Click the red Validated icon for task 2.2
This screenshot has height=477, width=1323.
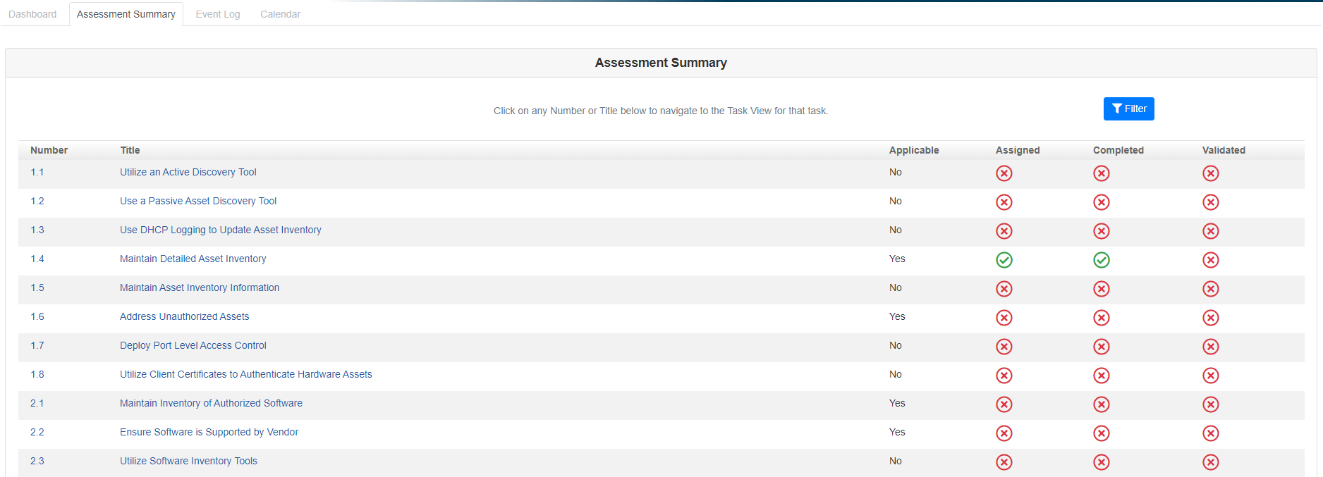[1210, 433]
